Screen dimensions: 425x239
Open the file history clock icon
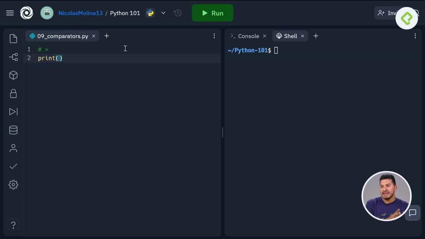(x=177, y=13)
